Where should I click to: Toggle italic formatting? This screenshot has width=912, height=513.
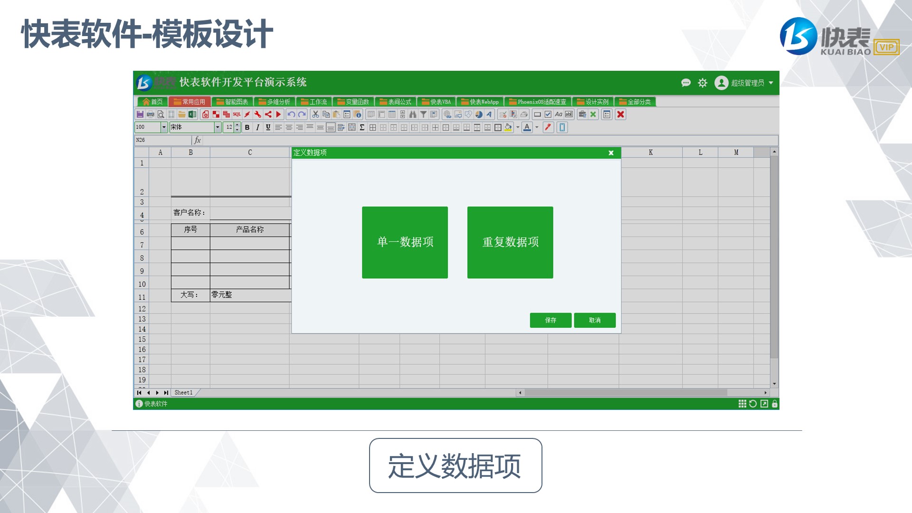pos(257,127)
